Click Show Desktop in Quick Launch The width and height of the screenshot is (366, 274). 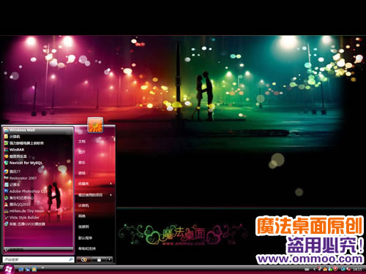tap(21, 270)
